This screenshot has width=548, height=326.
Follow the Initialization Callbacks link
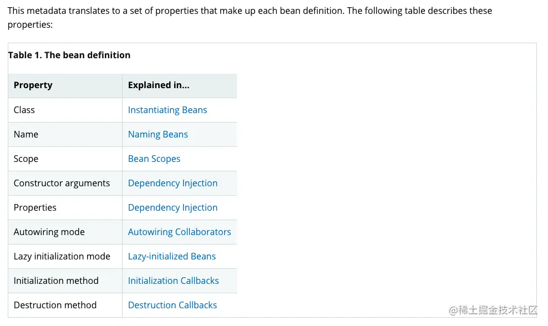pos(173,281)
